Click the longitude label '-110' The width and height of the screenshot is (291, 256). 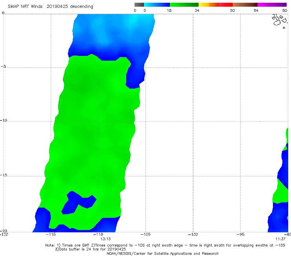98,234
